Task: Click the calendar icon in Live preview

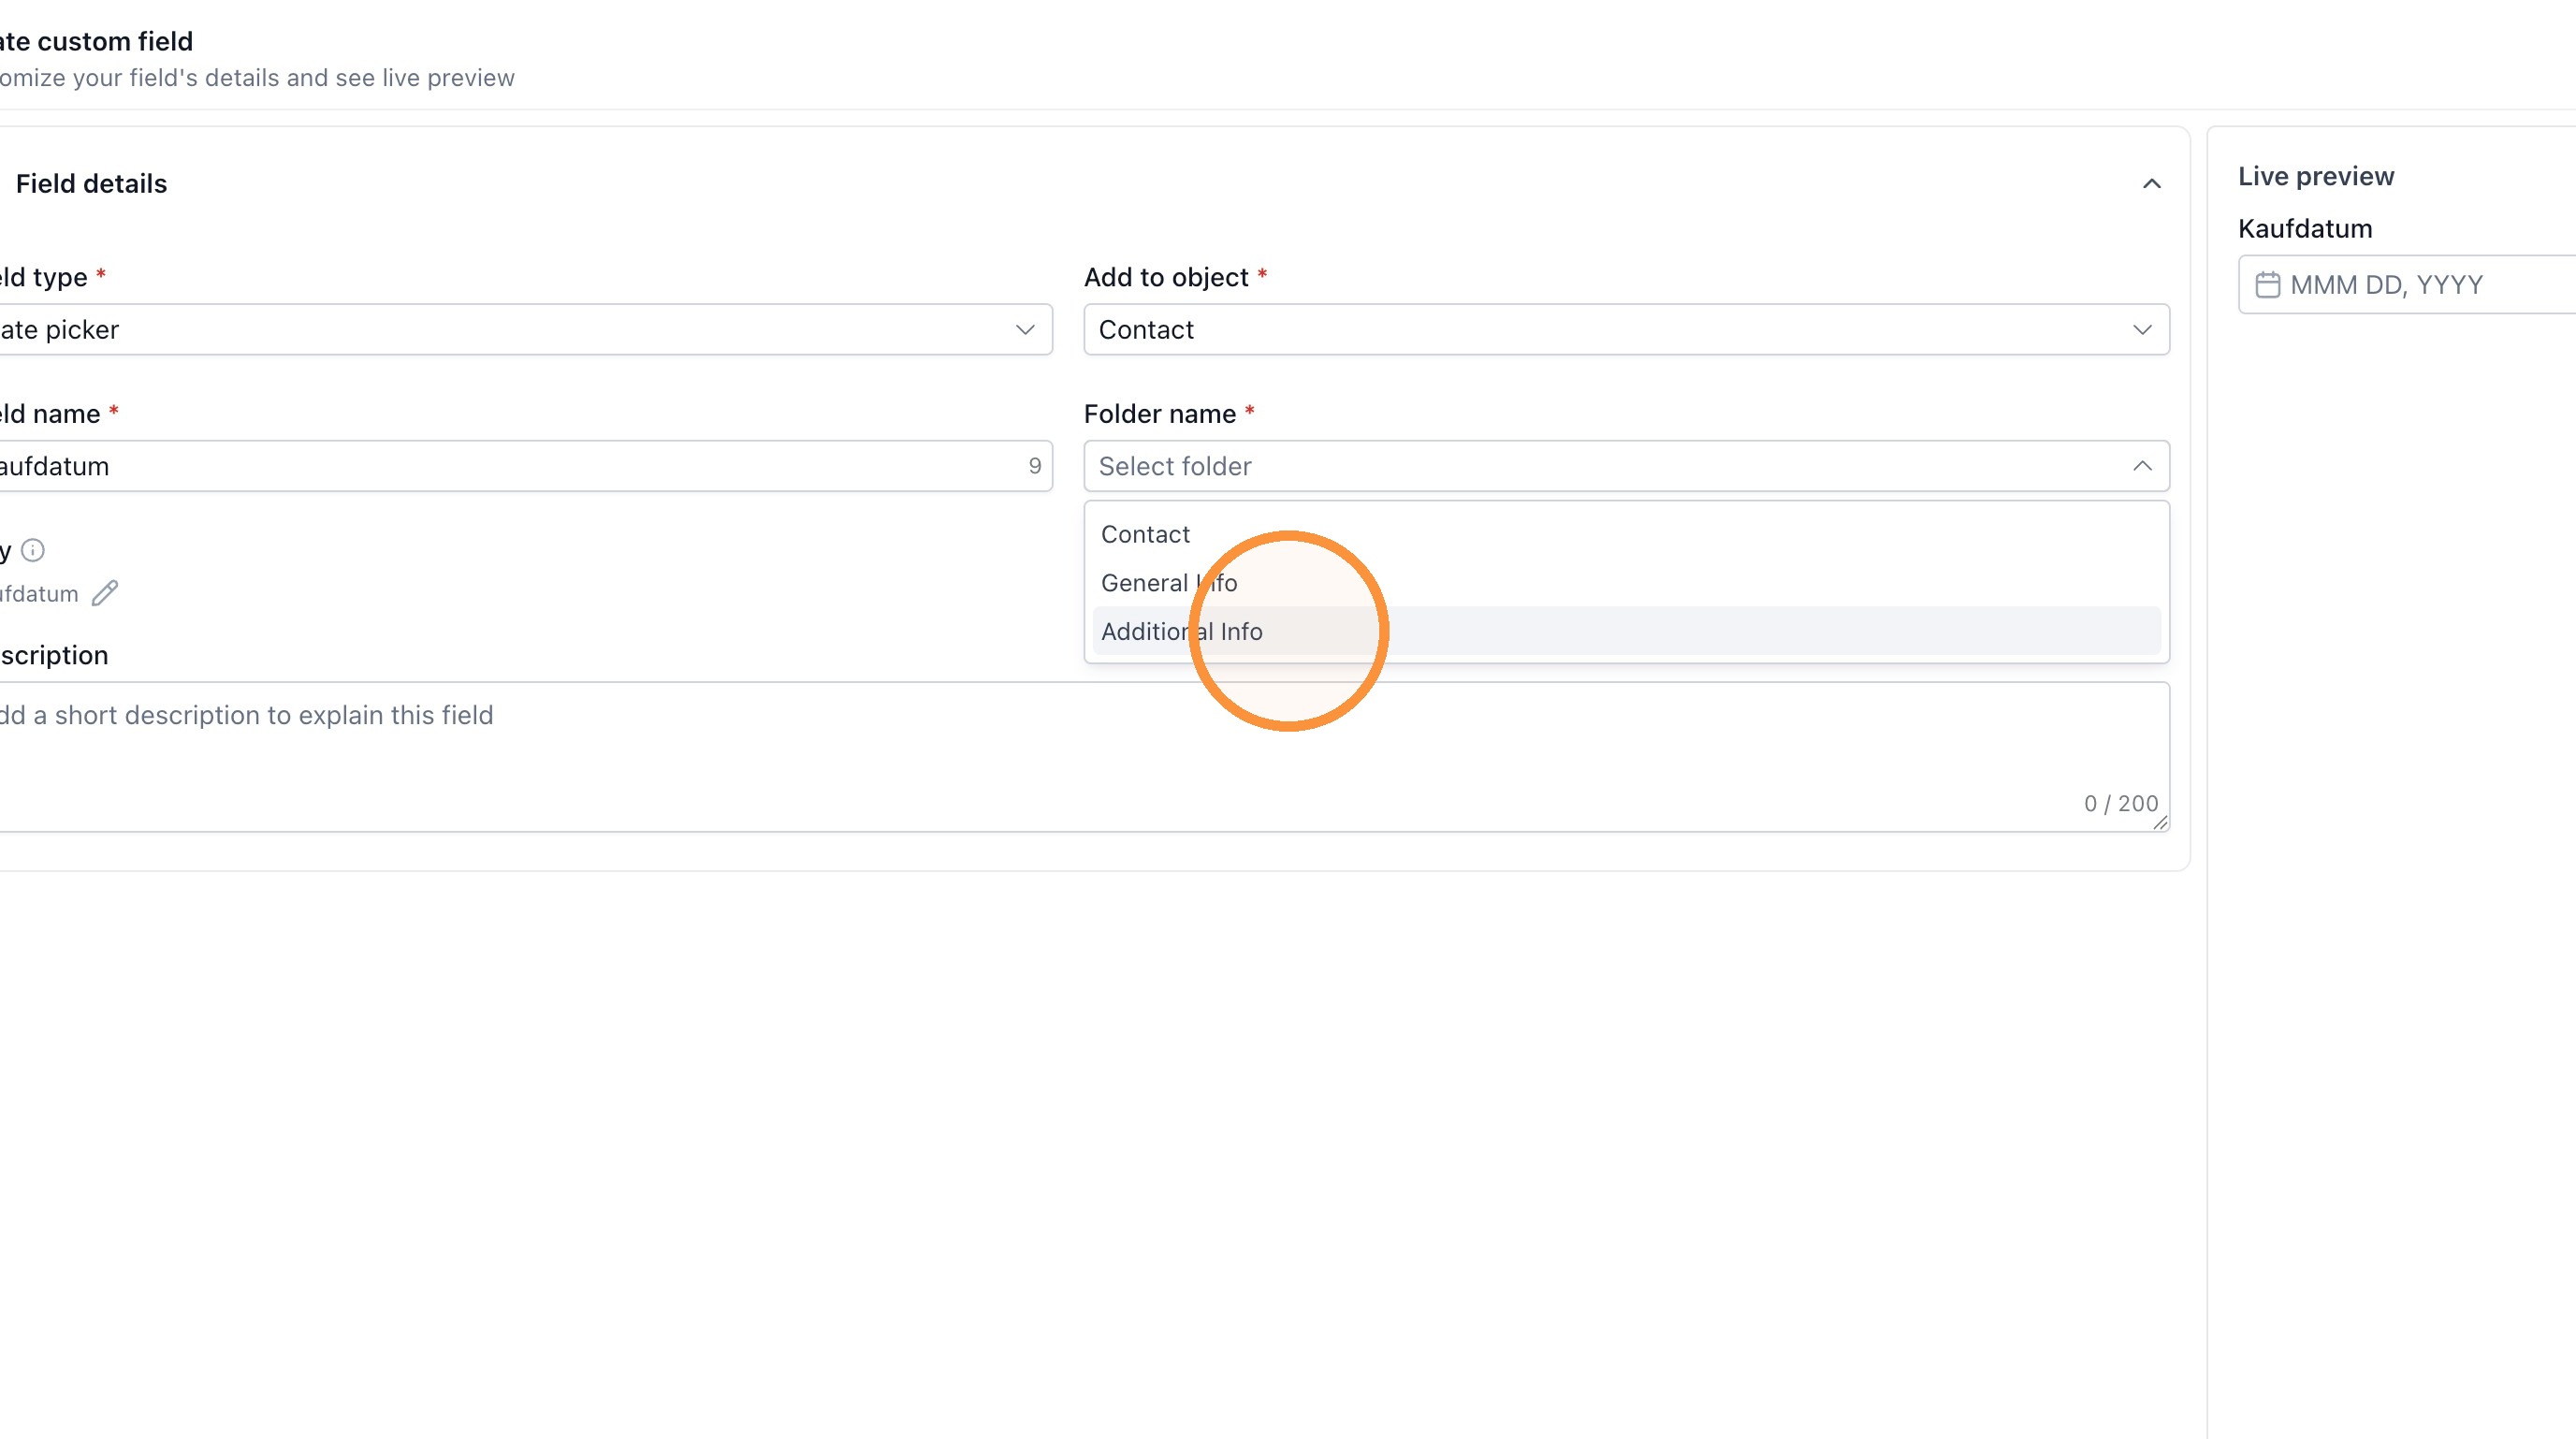Action: pos(2267,285)
